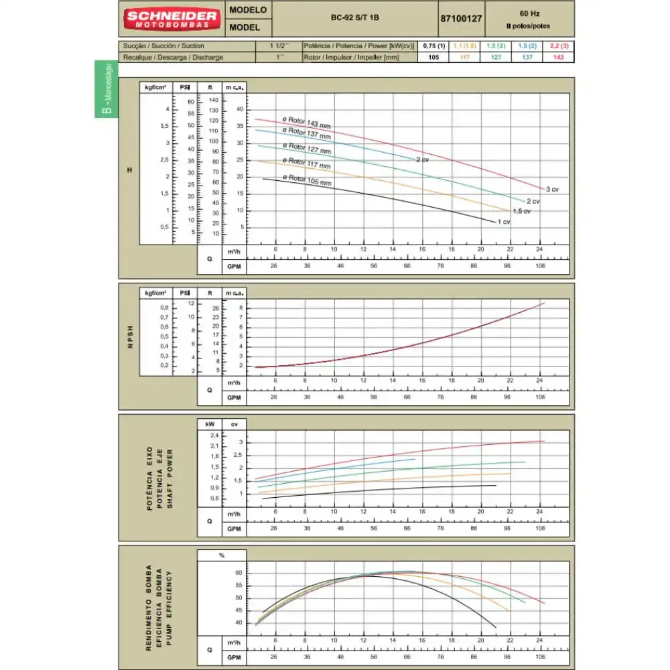Click the 'Rotor / Impulsor / Impeller [mm]' label
Screen dimensions: 670x670
point(351,57)
